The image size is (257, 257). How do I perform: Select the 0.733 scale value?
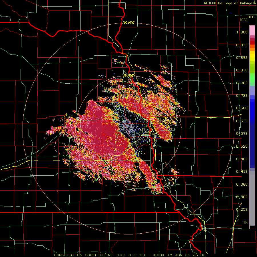pyautogui.click(x=242, y=96)
